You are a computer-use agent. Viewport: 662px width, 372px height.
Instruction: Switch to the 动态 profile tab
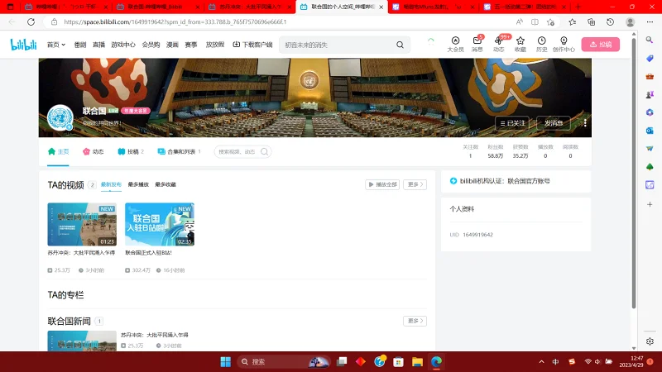coord(93,151)
